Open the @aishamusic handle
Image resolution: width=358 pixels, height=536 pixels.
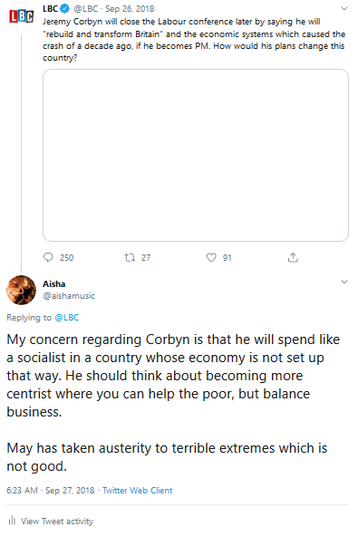point(69,296)
